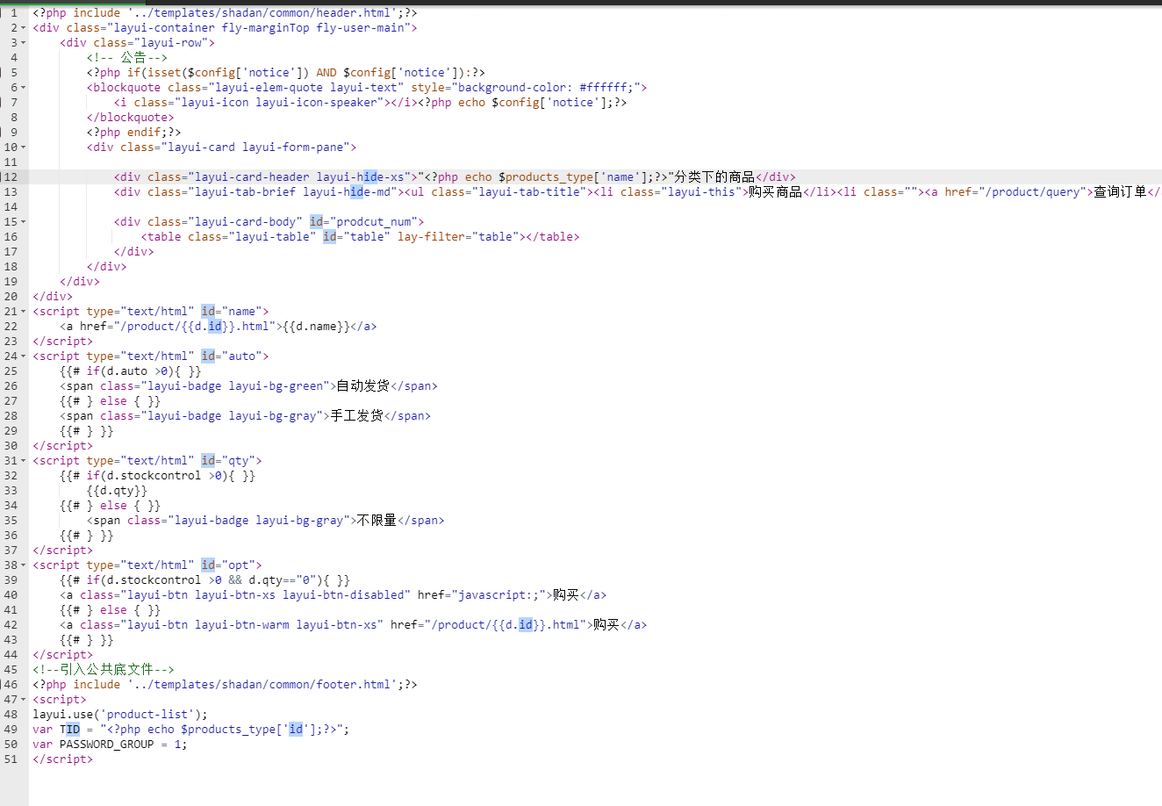Click "{{d.qty}}" on line 33

pyautogui.click(x=117, y=491)
